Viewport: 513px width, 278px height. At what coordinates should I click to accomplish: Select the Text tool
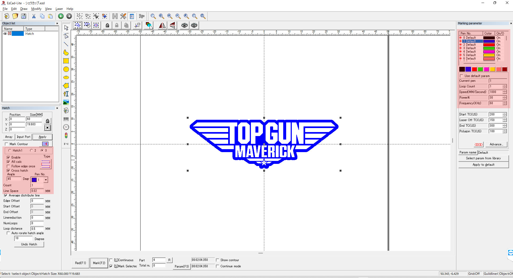coord(66,94)
